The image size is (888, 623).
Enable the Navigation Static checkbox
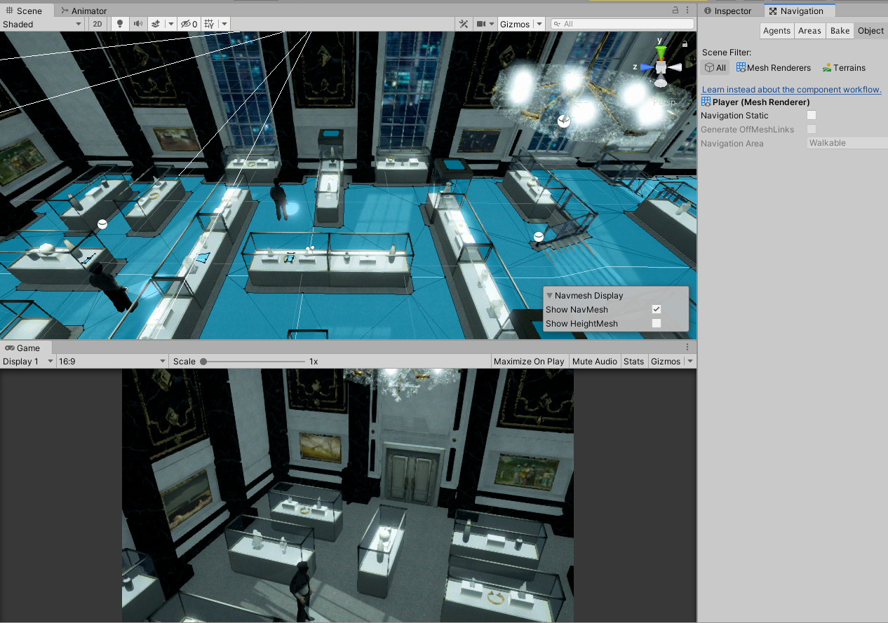tap(812, 115)
